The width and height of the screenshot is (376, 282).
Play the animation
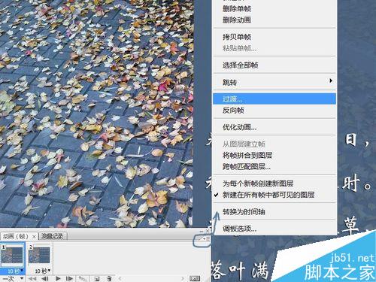pyautogui.click(x=58, y=278)
